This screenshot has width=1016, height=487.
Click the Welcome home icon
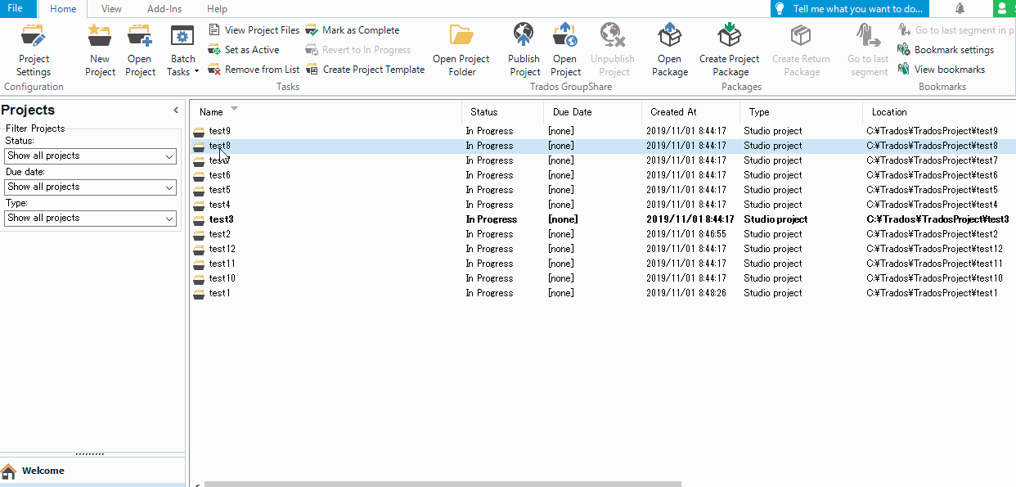[9, 471]
